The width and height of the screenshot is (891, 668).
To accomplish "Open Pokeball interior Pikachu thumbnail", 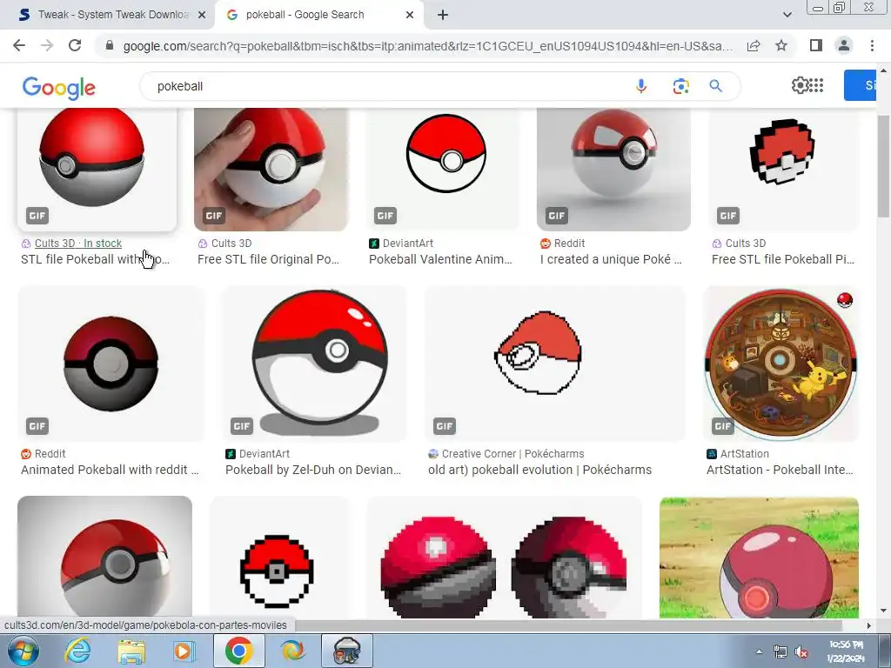I will point(780,364).
